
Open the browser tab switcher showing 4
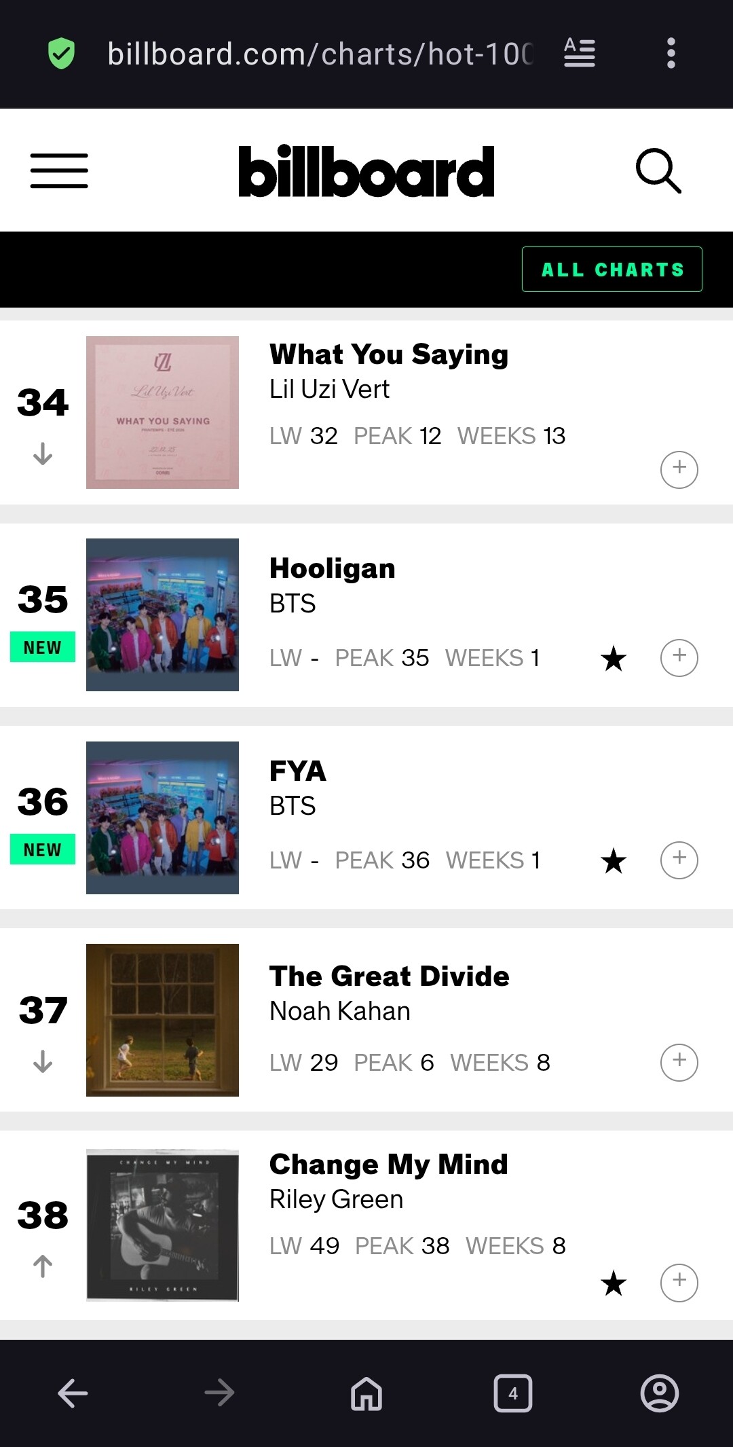coord(513,1393)
